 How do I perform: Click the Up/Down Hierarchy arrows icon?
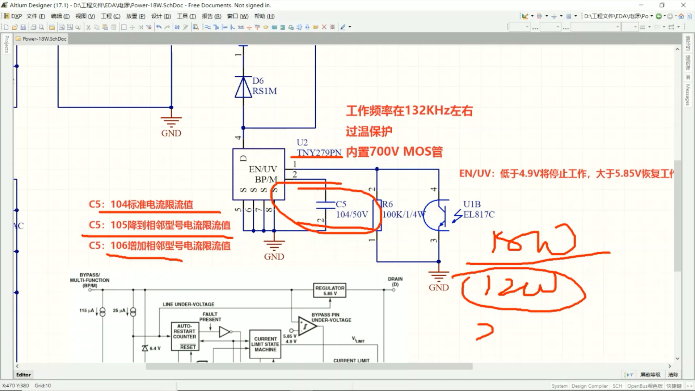point(177,27)
